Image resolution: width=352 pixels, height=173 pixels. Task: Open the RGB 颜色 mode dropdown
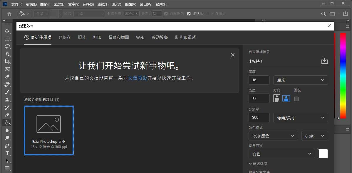point(273,136)
